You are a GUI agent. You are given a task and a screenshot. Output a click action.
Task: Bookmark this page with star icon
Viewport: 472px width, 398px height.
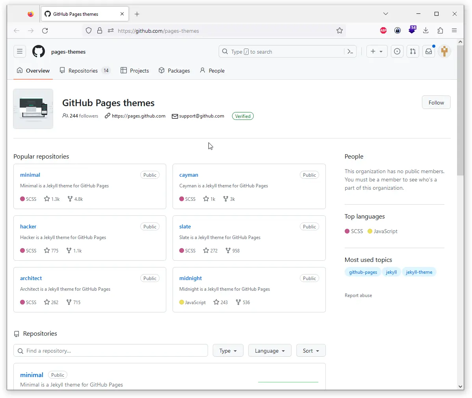point(339,31)
